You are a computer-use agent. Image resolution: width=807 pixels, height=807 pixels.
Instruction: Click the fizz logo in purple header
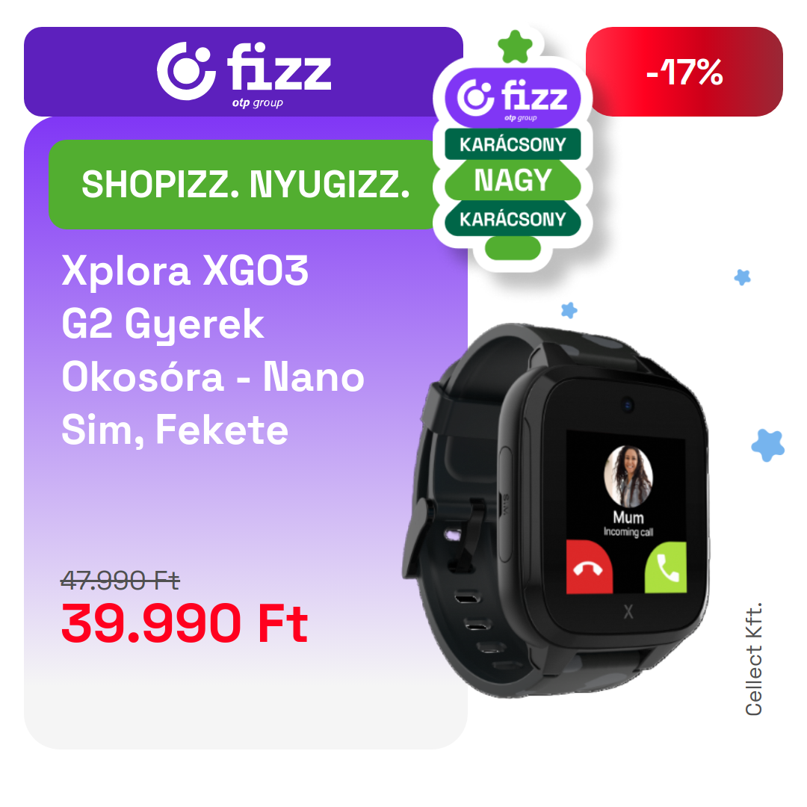tap(244, 73)
